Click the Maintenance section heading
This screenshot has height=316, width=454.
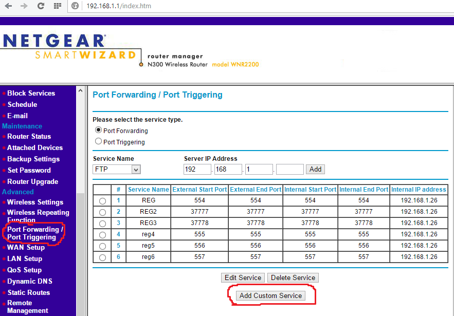[x=22, y=126]
